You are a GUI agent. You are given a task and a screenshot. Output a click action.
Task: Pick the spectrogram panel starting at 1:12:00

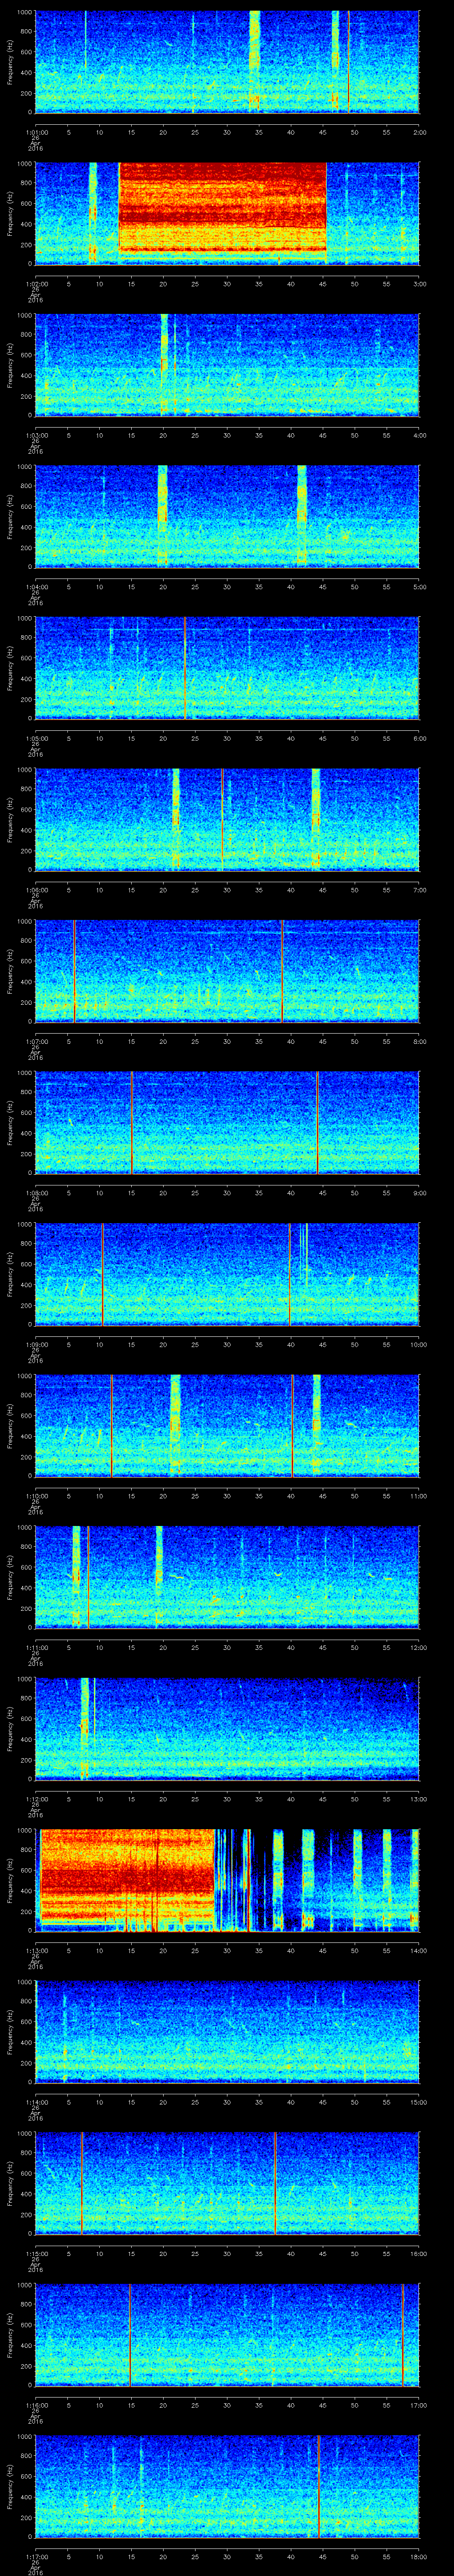(227, 1728)
